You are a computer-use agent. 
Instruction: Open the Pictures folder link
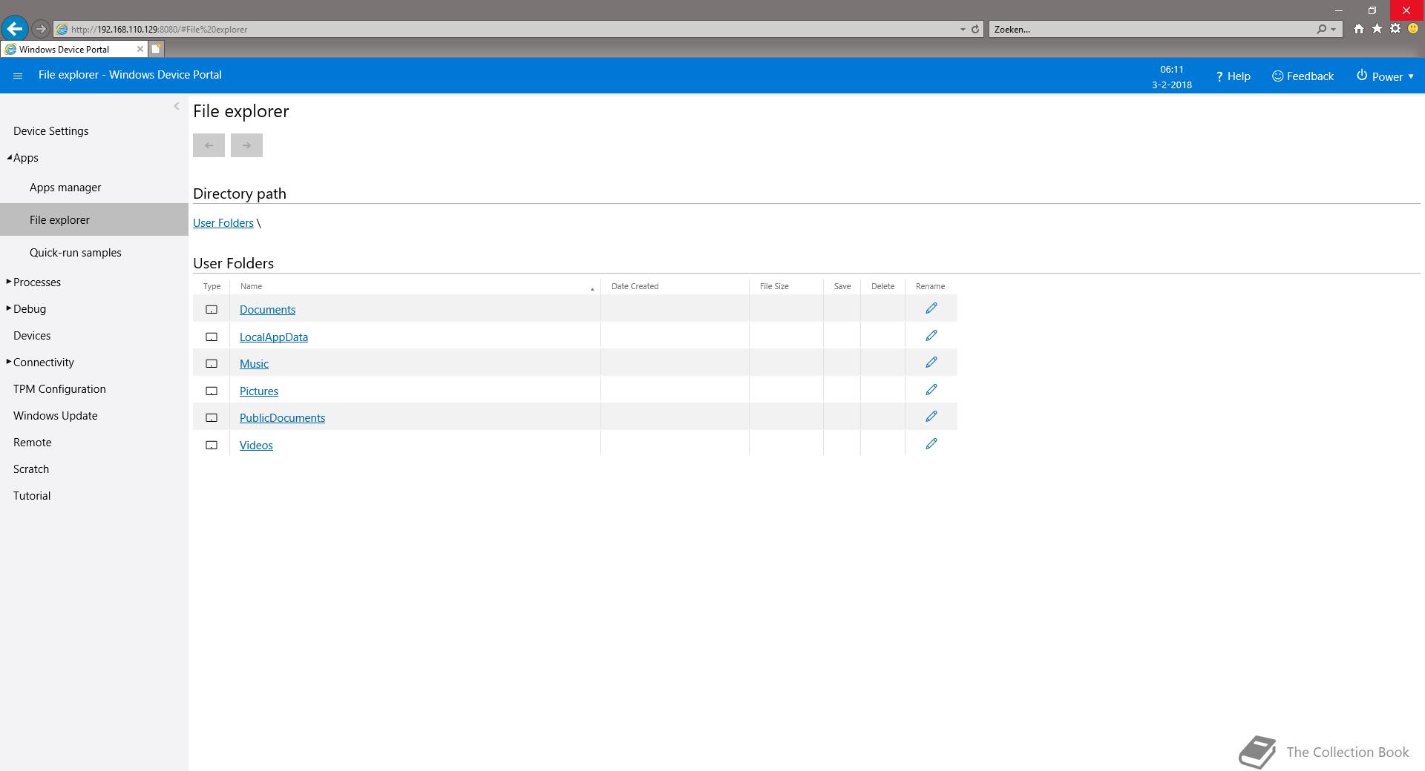click(259, 391)
